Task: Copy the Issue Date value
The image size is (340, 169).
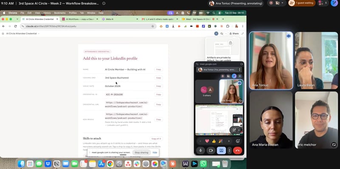Action: click(159, 86)
